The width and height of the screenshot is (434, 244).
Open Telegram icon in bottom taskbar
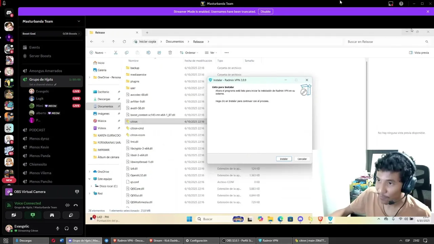pos(106,241)
